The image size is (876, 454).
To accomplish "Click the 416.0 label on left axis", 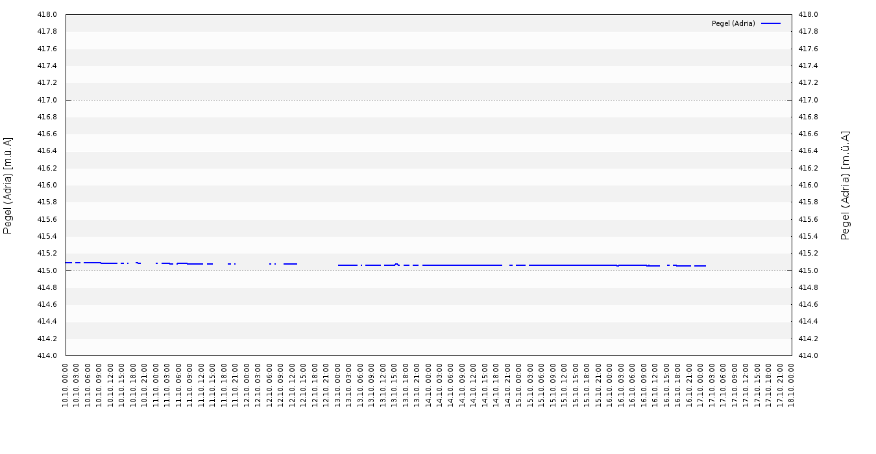I will point(47,185).
